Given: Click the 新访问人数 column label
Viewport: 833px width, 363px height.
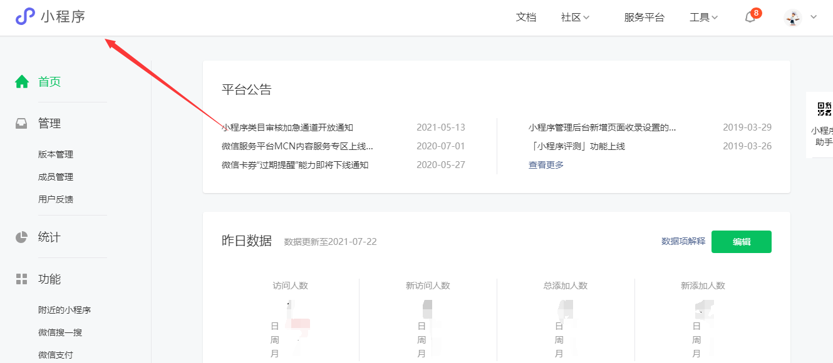Looking at the screenshot, I should click(x=428, y=286).
